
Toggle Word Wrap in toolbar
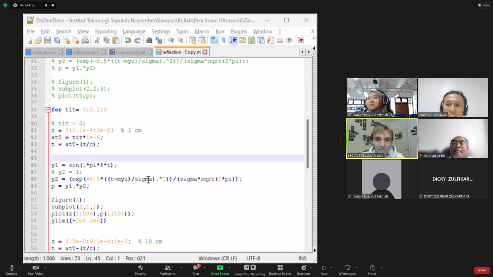coord(214,40)
